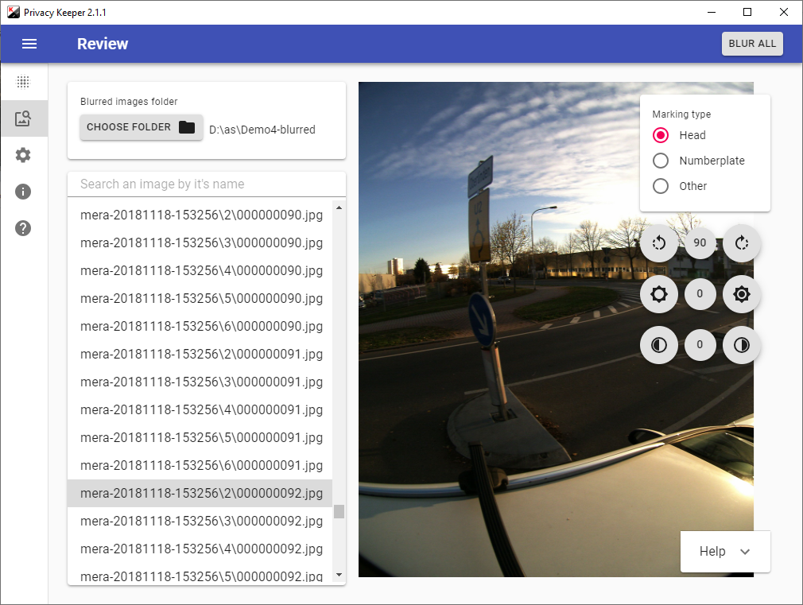803x605 pixels.
Task: Rotate image counter-clockwise
Action: coord(659,242)
